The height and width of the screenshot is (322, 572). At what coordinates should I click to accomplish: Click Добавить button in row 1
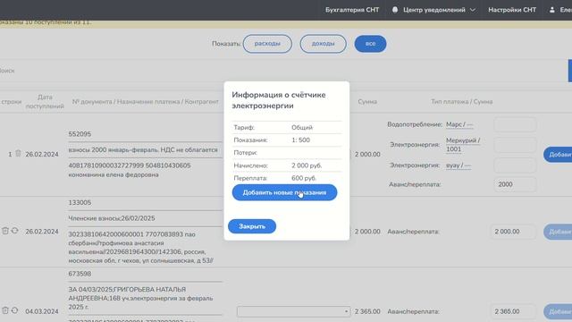pos(558,155)
